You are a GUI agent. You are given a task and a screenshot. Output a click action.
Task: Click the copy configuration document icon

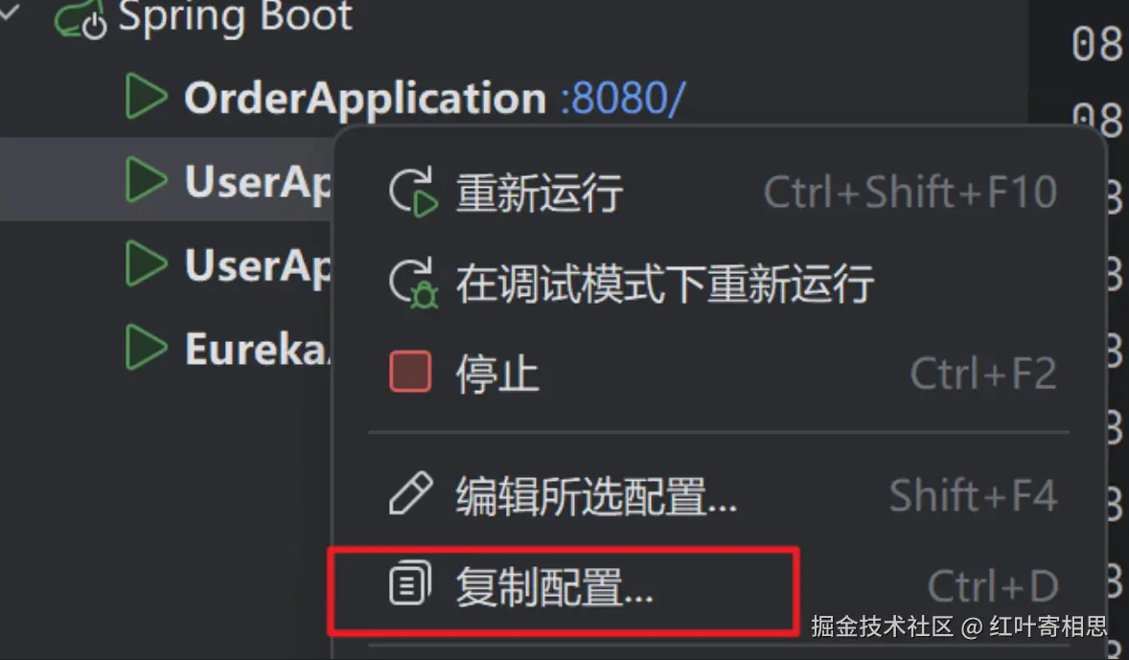[410, 583]
